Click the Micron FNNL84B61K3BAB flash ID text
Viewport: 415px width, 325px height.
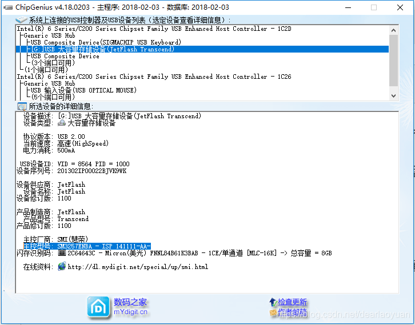click(151, 253)
